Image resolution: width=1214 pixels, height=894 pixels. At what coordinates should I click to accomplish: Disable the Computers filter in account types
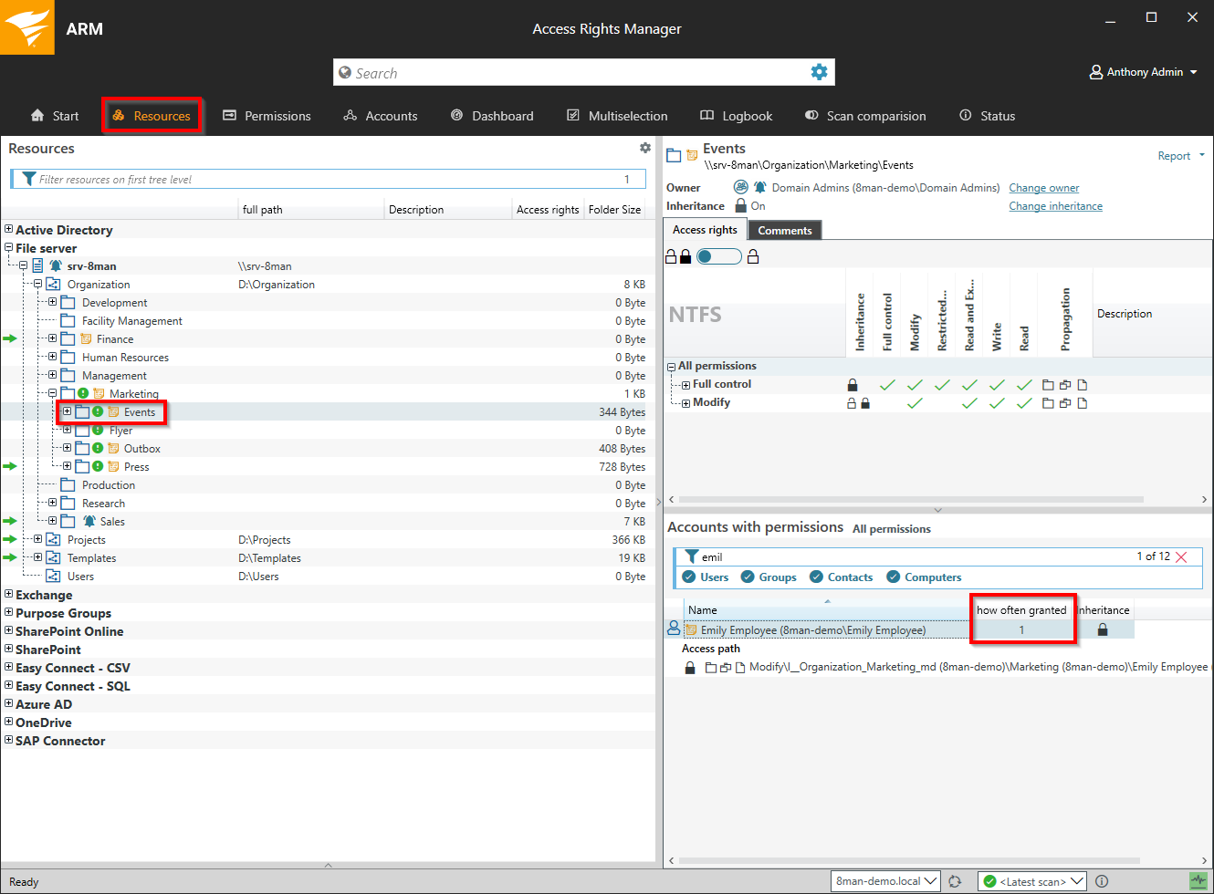[x=892, y=577]
